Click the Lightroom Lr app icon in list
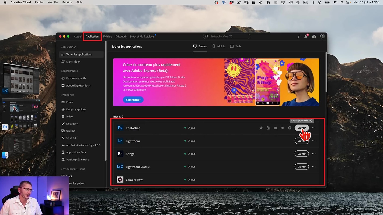 point(120,141)
